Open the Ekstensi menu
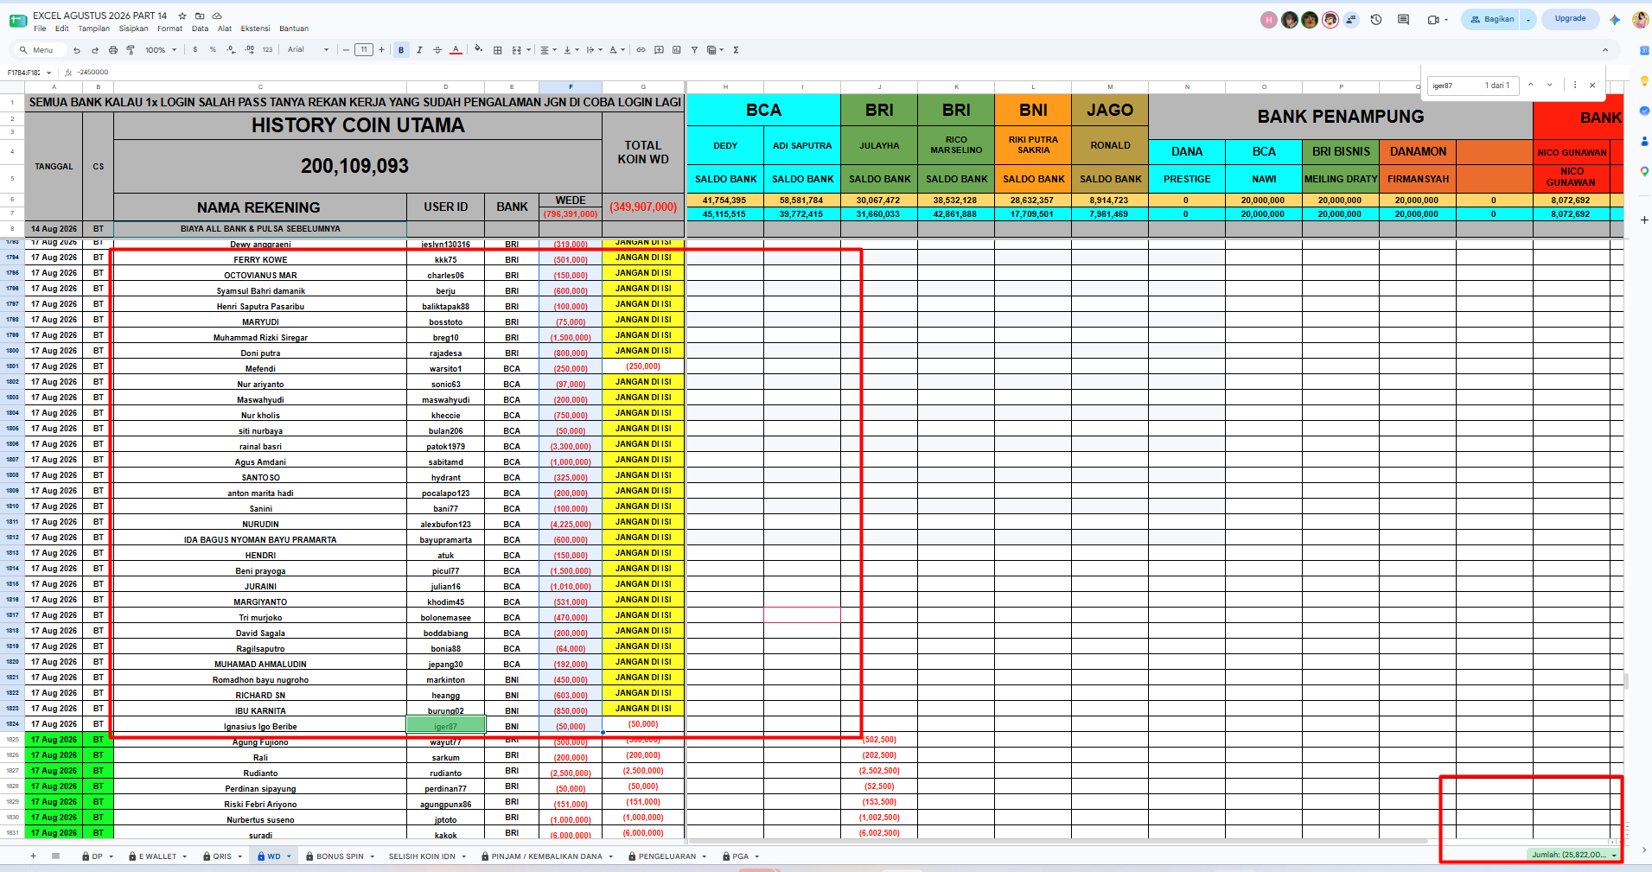1652x872 pixels. pyautogui.click(x=255, y=29)
